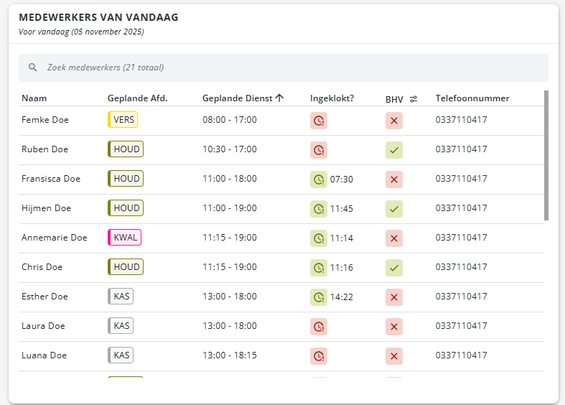
Task: Click Chris Doe's HOUD department badge
Action: coord(126,267)
